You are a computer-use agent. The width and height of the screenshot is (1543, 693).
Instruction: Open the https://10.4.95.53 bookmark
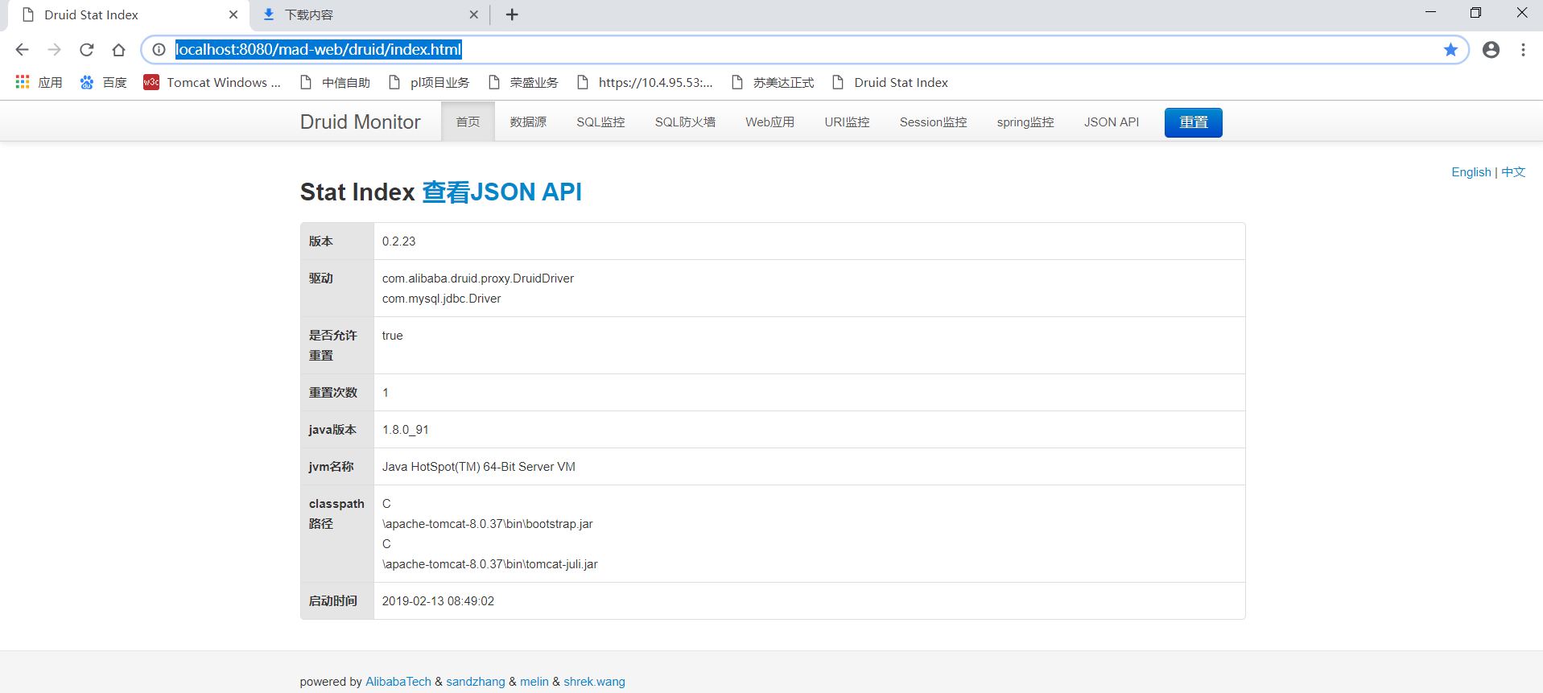[645, 82]
